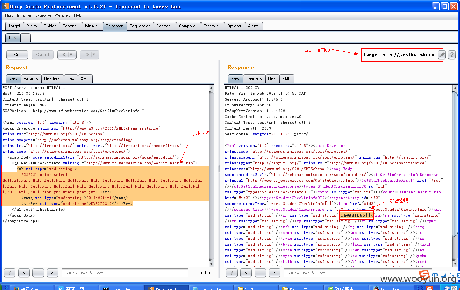Click the MZlrrCMS folder taskbar button
Image resolution: width=460 pixels, height=290 pixels.
pyautogui.click(x=301, y=288)
